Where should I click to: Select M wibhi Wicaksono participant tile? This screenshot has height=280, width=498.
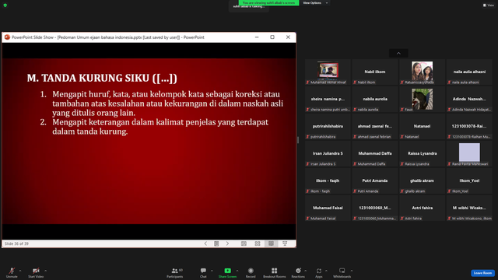pos(469,208)
